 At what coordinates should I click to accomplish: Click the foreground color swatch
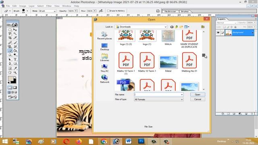(11, 79)
